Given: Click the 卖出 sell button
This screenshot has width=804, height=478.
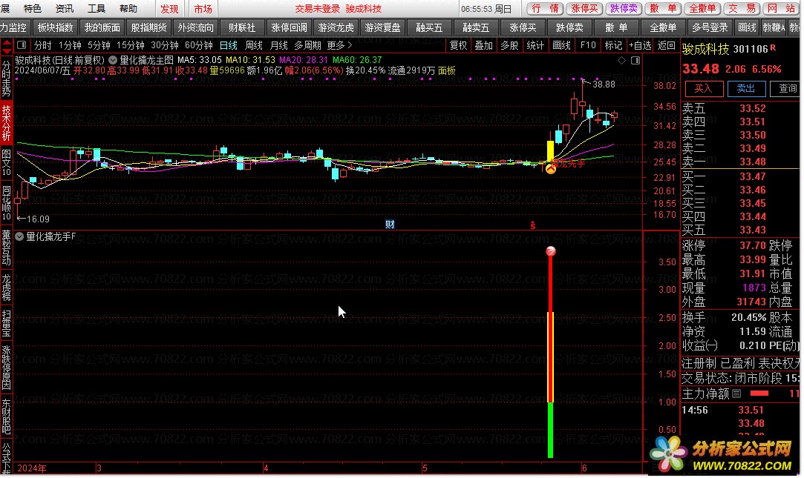Looking at the screenshot, I should coord(746,88).
